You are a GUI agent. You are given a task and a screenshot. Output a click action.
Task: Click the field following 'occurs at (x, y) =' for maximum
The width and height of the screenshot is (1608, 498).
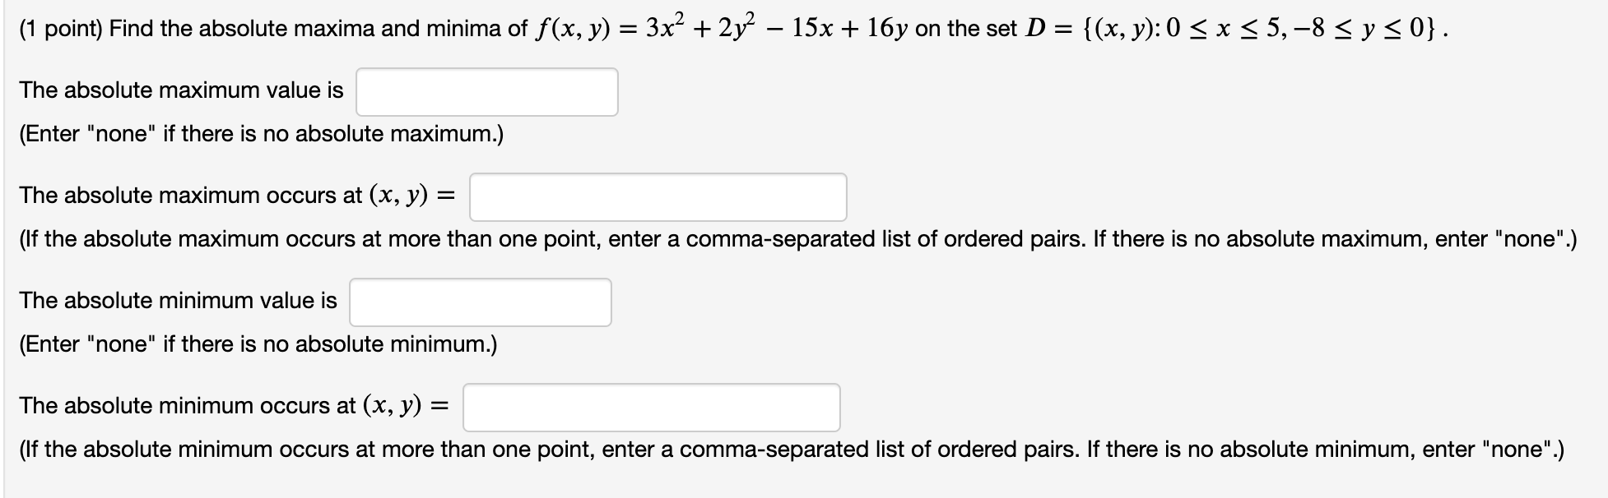click(658, 196)
